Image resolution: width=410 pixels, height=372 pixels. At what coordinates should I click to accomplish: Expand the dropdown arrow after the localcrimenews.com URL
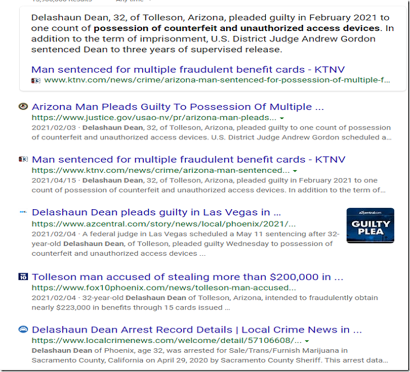click(307, 341)
